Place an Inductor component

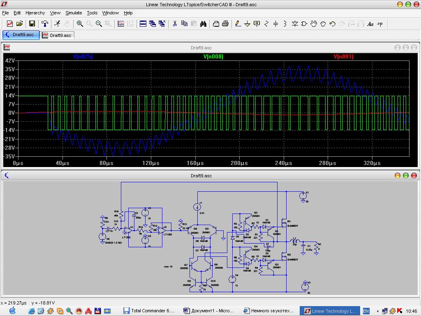click(285, 24)
